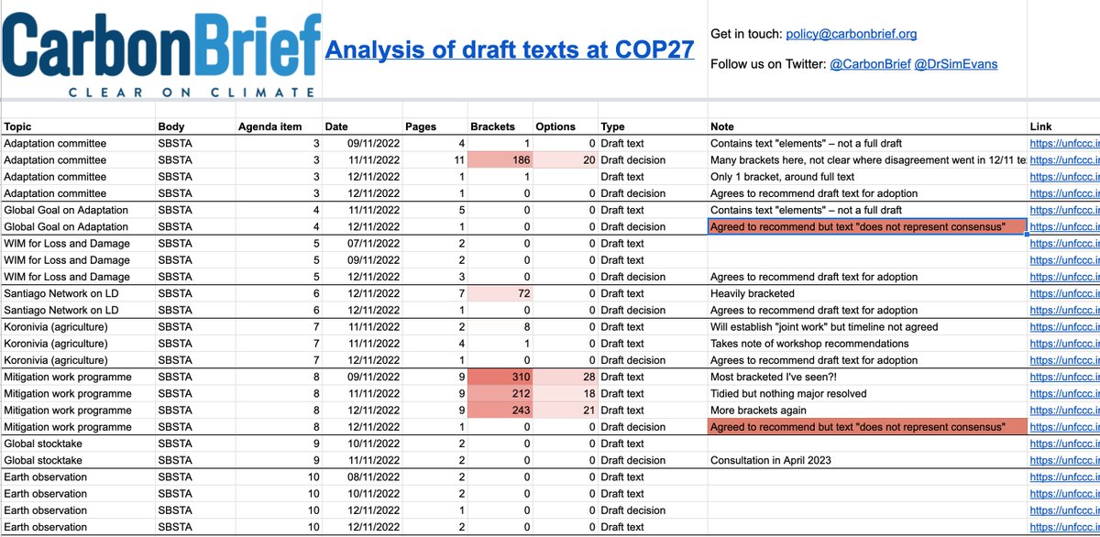Click the red cell showing 310 brackets

click(500, 376)
